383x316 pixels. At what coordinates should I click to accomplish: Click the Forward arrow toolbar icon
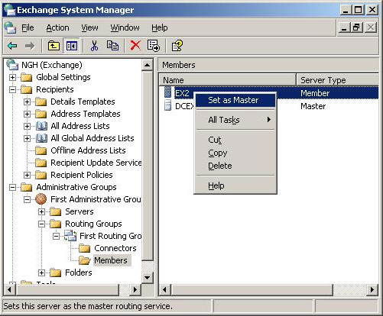[x=30, y=46]
